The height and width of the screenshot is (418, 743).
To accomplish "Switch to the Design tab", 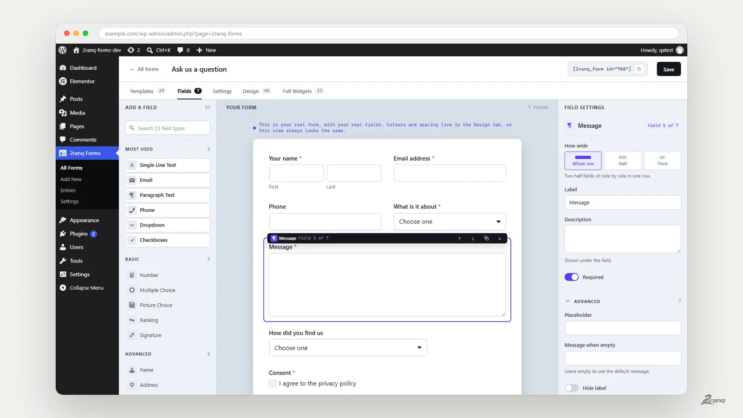I will (256, 91).
